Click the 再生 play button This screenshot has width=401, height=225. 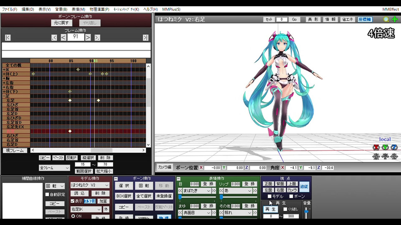tap(270, 209)
